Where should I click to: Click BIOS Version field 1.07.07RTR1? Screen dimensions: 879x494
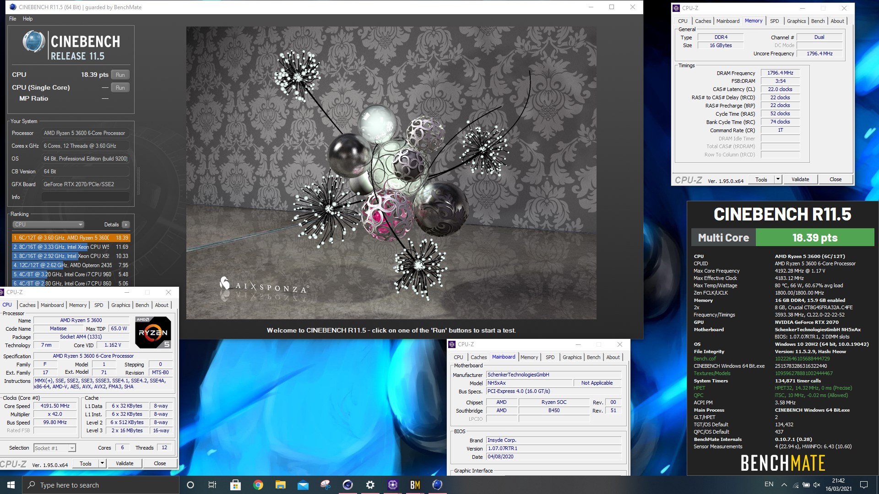[553, 449]
